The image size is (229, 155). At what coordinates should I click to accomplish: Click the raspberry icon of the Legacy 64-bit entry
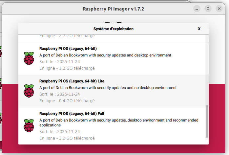click(x=29, y=58)
